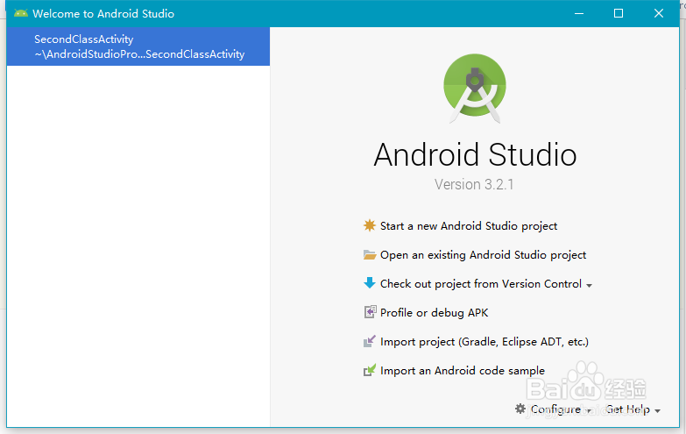Click the project path ~\AndroidStudioPro...SecondClassActivity
Screen dimensions: 686x434
(139, 54)
